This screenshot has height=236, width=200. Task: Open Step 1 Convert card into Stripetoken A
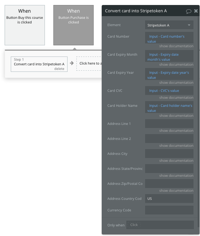click(39, 64)
